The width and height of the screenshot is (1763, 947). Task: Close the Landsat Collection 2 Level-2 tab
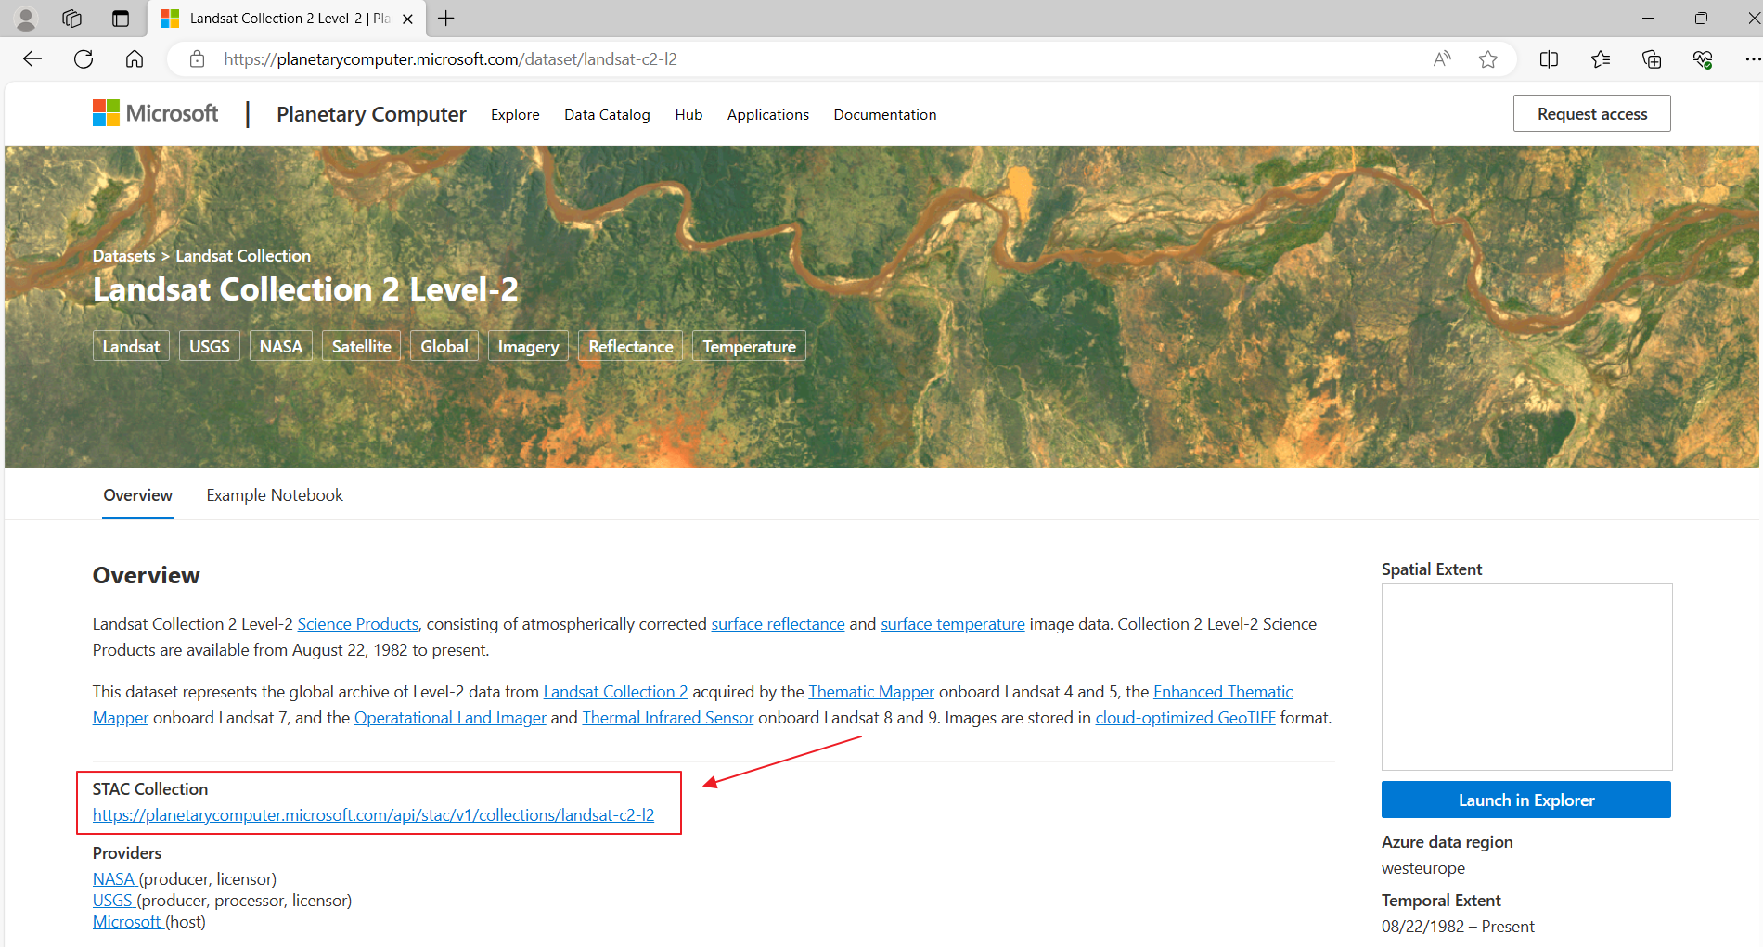coord(407,19)
